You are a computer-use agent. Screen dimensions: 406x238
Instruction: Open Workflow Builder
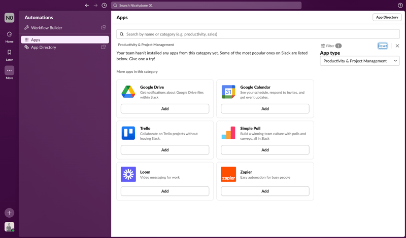[47, 28]
